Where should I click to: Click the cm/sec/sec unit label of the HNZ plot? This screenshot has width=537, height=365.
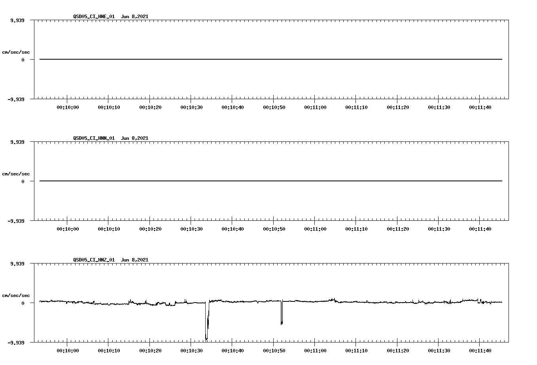tap(16, 295)
